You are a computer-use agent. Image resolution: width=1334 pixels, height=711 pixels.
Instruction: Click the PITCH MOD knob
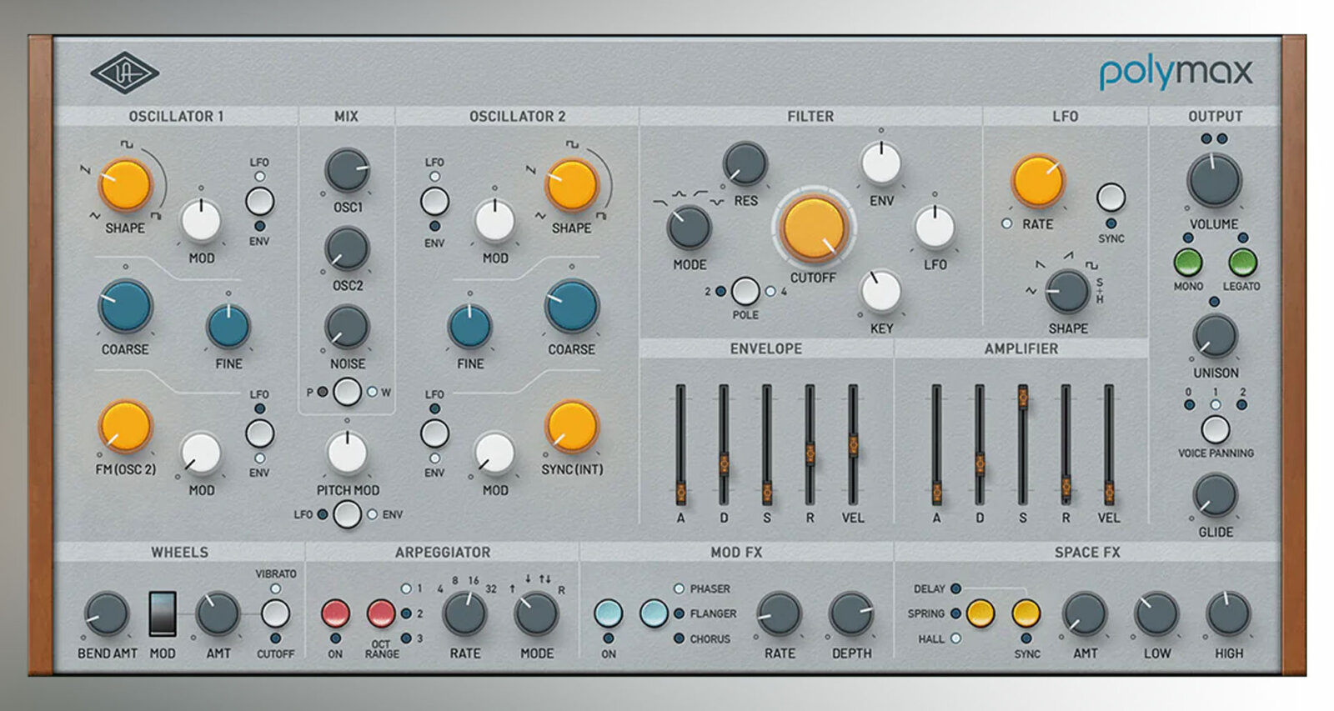point(347,453)
